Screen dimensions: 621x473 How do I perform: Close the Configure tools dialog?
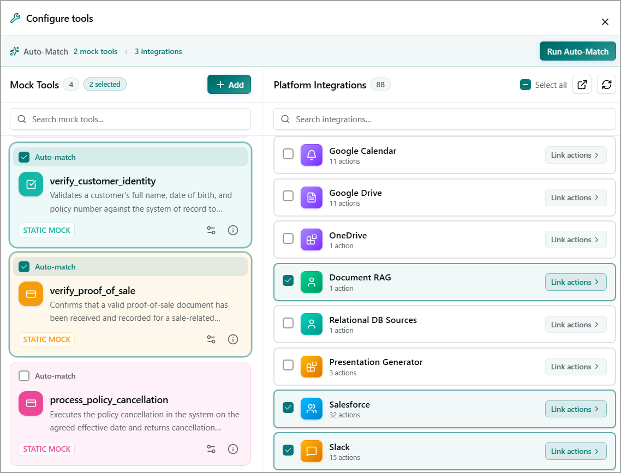click(605, 22)
